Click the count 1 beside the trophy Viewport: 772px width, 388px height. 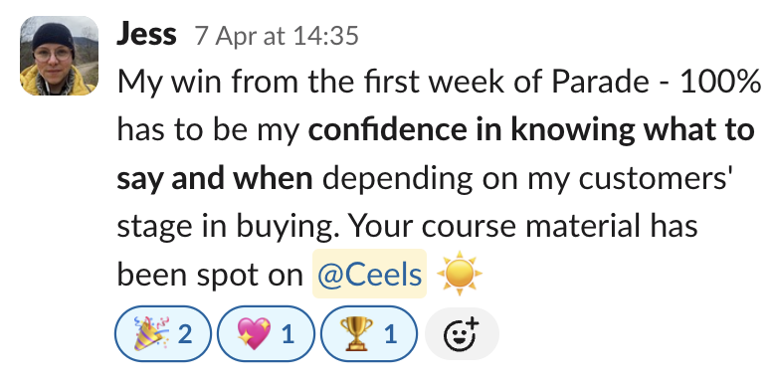coord(390,334)
